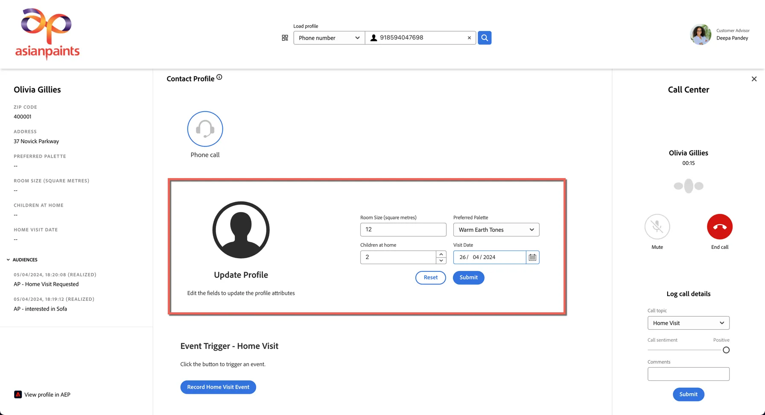Click the phone number search field

[420, 38]
